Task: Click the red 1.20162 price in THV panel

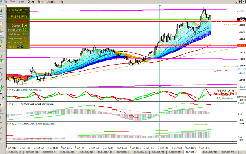Action: pos(19,21)
